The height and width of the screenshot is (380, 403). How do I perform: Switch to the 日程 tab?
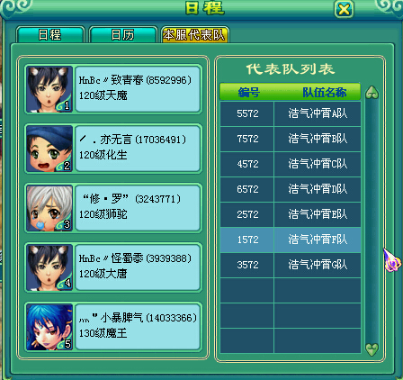50,35
